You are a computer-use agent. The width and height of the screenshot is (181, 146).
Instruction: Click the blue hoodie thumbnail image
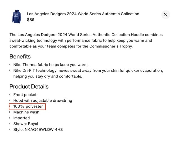point(17,17)
